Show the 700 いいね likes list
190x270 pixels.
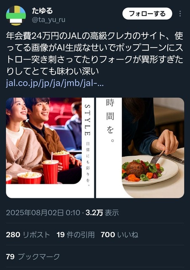120,235
